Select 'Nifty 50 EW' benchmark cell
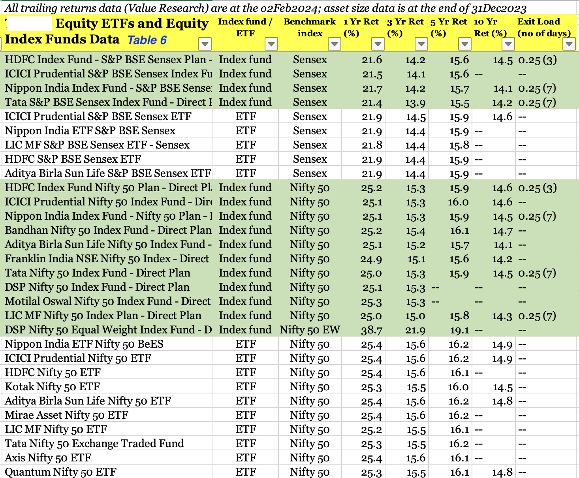This screenshot has height=478, width=579. tap(310, 330)
